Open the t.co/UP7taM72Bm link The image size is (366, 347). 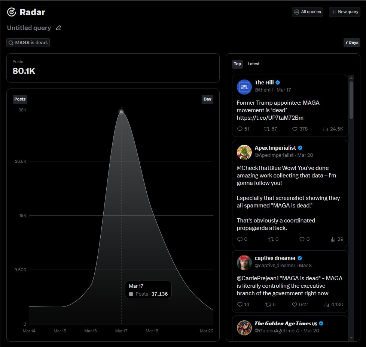click(x=270, y=118)
